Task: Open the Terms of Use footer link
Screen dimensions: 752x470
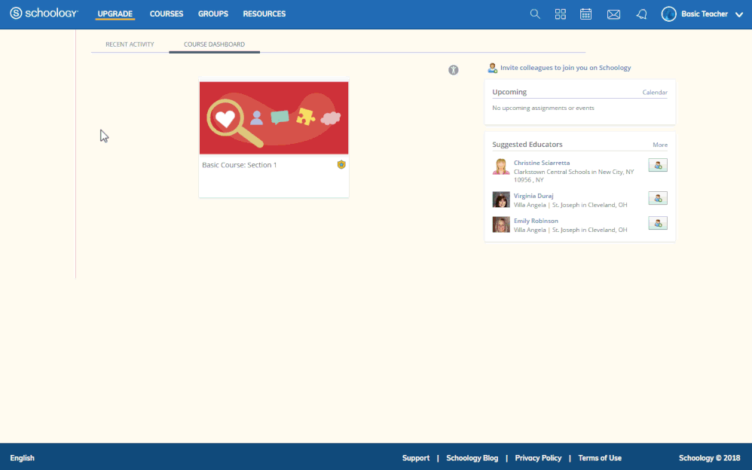Action: click(600, 458)
